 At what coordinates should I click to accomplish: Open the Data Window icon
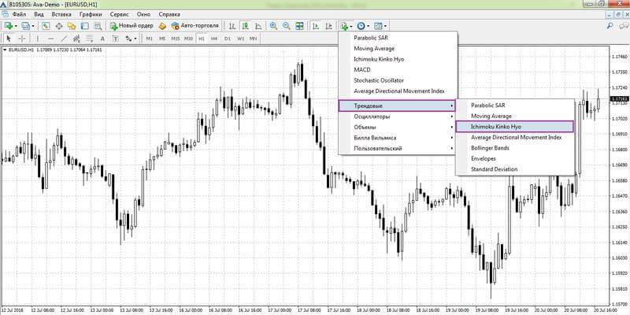coord(58,26)
